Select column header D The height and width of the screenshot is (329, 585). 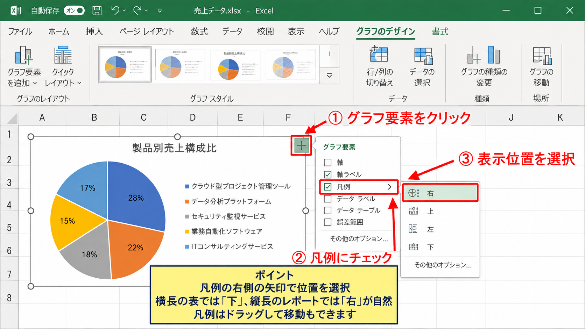point(192,117)
